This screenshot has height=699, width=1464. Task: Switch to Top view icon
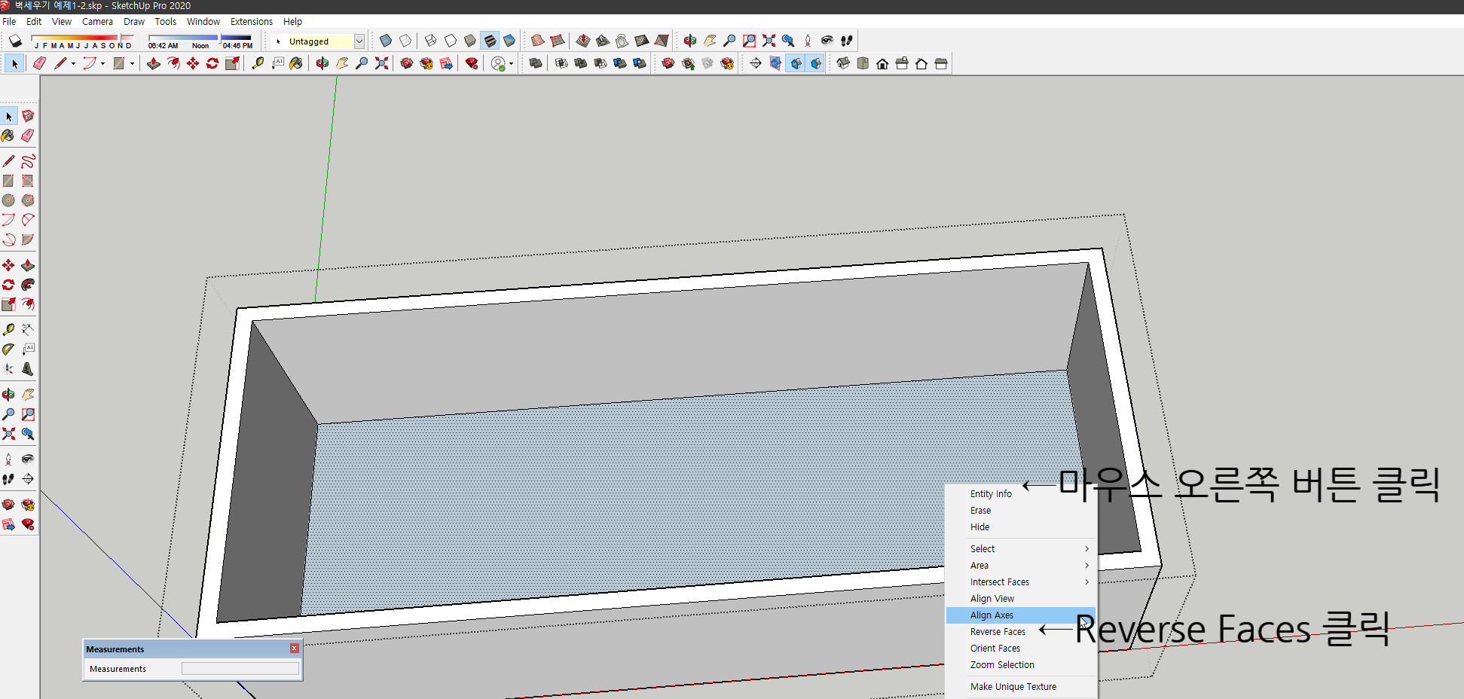[863, 63]
